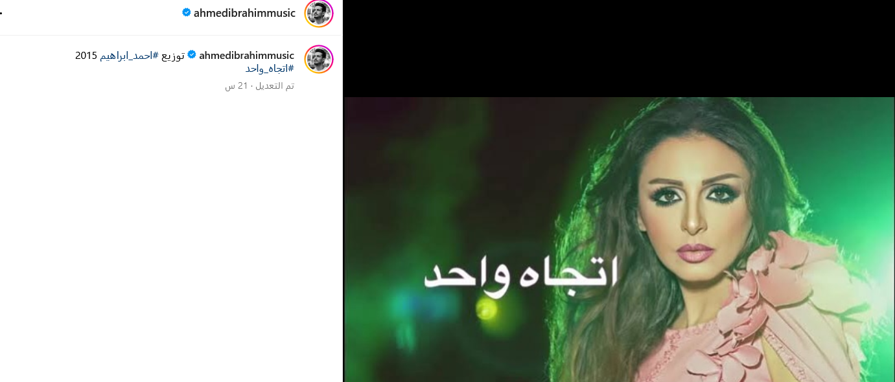The height and width of the screenshot is (382, 895).
Task: Open the hashtag #احمد_ابراهيم
Action: point(129,56)
